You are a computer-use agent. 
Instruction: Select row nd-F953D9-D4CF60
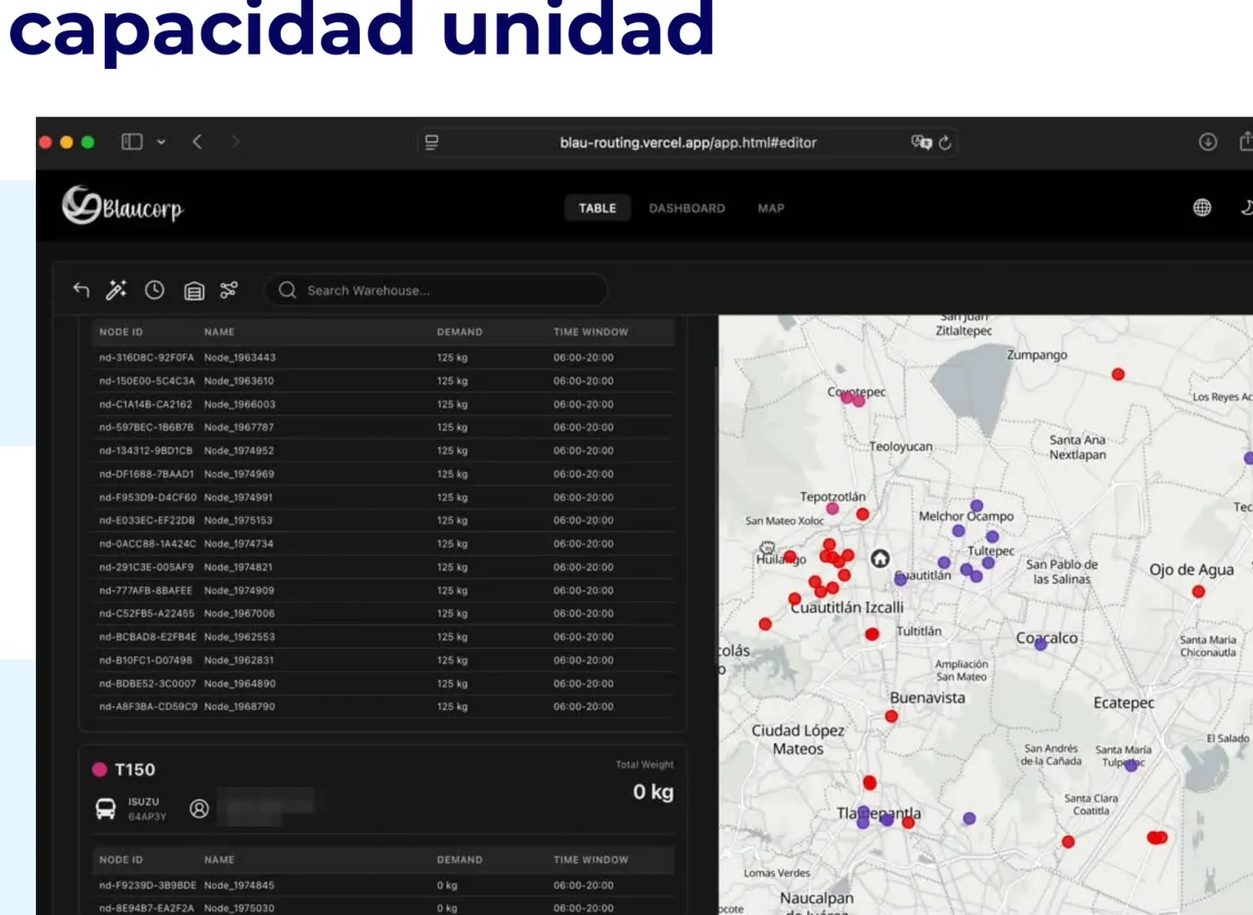tap(383, 496)
